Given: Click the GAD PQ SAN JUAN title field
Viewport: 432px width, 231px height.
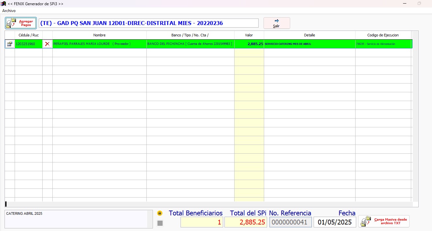Looking at the screenshot, I should point(148,23).
